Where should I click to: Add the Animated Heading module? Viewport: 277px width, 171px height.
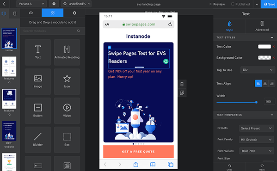pyautogui.click(x=67, y=52)
